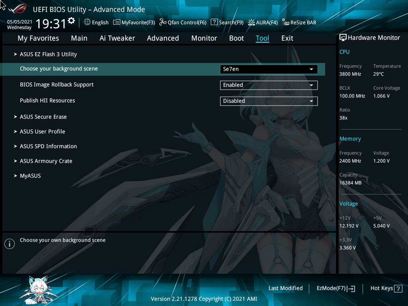Click the BIOS Image Rollback Support label
This screenshot has width=408, height=306.
pos(57,84)
